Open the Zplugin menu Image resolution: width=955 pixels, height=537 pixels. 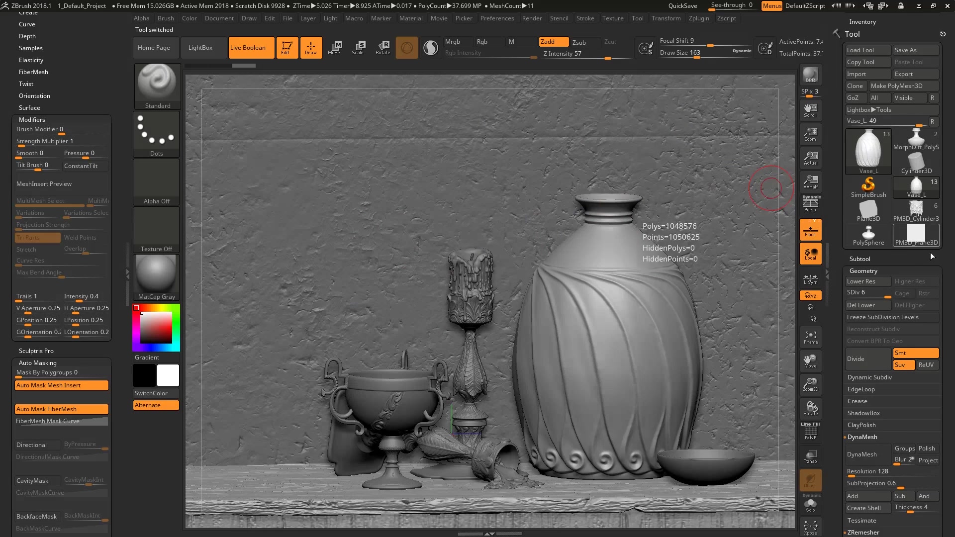tap(699, 18)
